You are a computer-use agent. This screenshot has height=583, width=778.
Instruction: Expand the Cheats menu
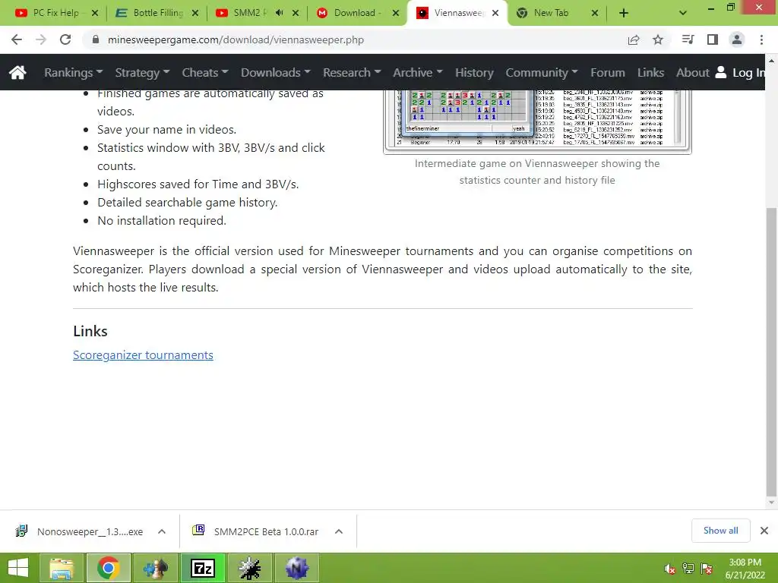[205, 72]
